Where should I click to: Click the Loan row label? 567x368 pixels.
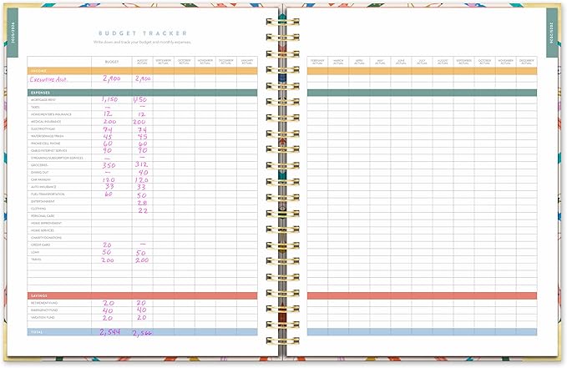[35, 252]
